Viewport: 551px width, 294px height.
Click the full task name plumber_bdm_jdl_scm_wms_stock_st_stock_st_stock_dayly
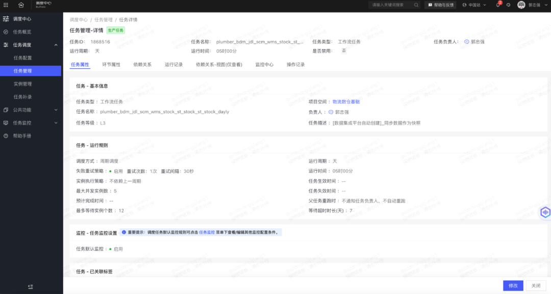click(x=164, y=112)
